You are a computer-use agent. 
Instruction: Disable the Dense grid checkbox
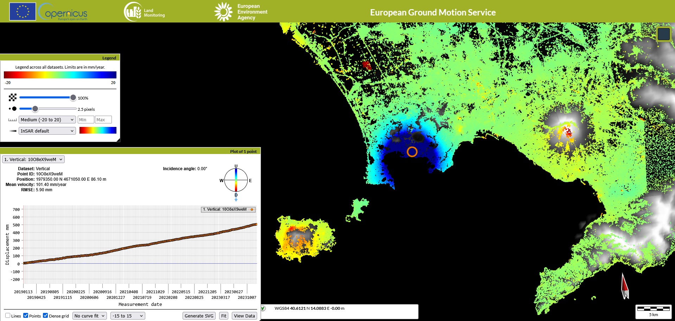(x=45, y=315)
